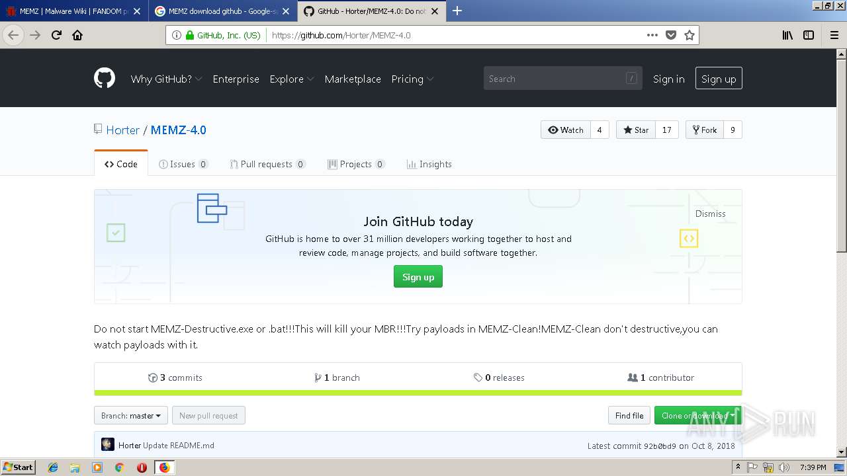The image size is (847, 476).
Task: Open the Insights tab
Action: 429,164
